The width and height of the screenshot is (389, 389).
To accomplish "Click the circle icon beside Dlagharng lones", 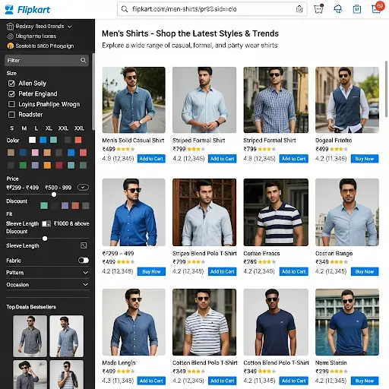I will click(x=10, y=36).
